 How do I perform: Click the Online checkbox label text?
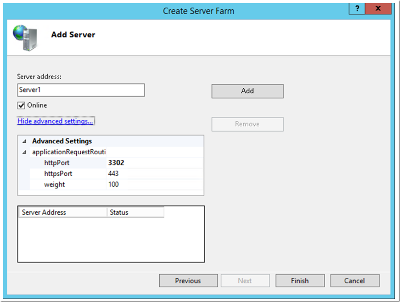[37, 105]
